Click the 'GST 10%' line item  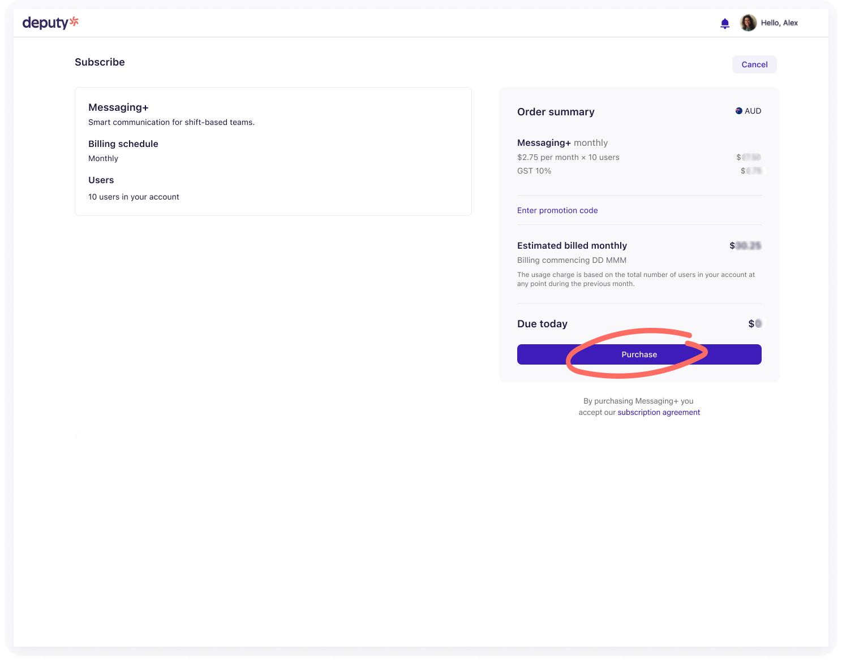(534, 171)
